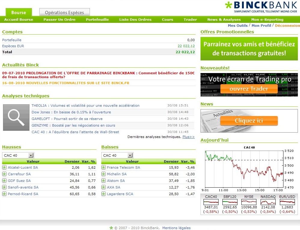The height and width of the screenshot is (230, 300).
Task: Click the Espèces EUR account link
Action: (x=13, y=46)
